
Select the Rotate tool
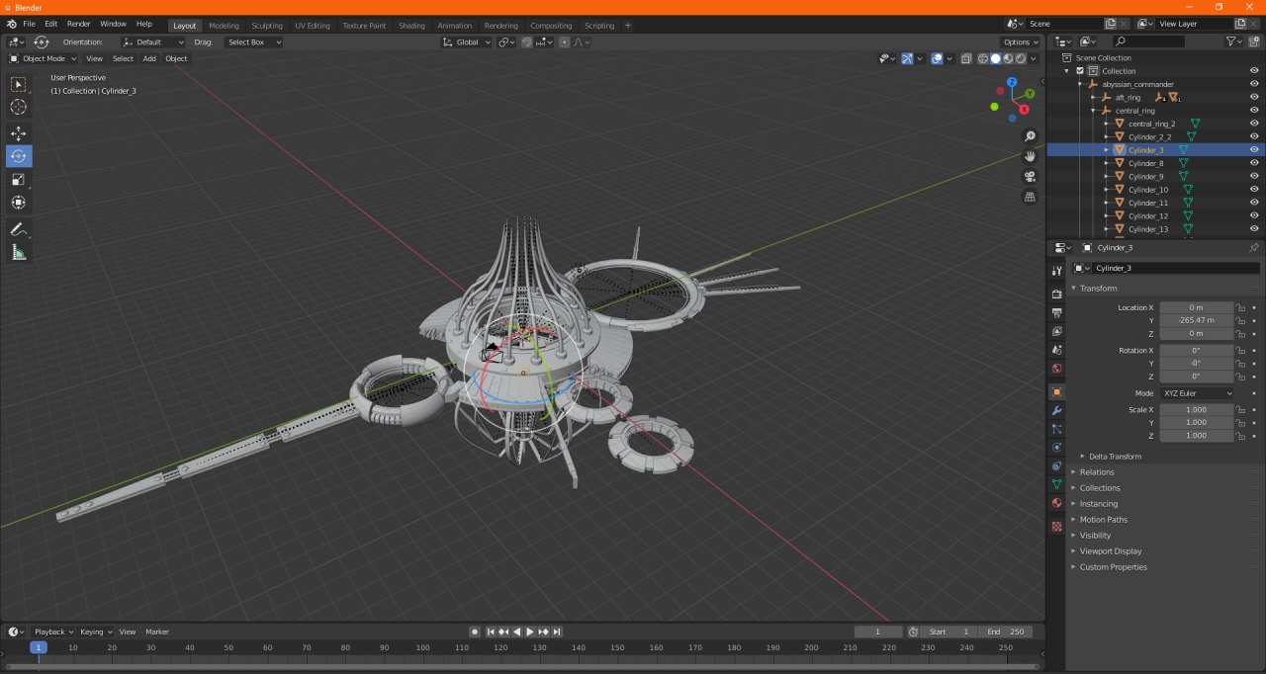19,156
